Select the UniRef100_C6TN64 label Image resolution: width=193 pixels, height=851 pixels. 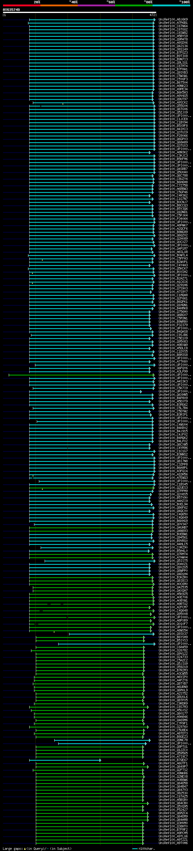(173, 26)
